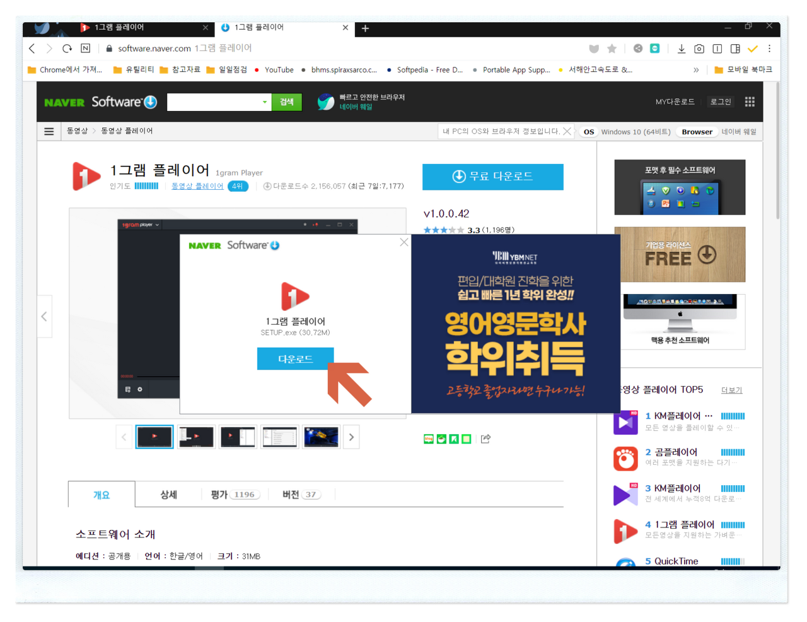Click 다운로드 in the popup dialog
This screenshot has width=807, height=622.
(296, 359)
